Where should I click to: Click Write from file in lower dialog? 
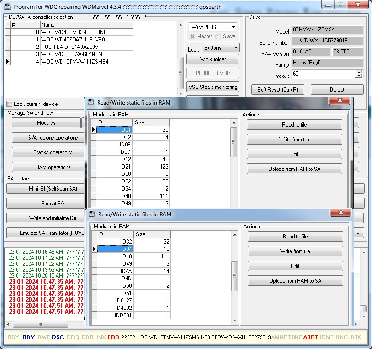(295, 251)
